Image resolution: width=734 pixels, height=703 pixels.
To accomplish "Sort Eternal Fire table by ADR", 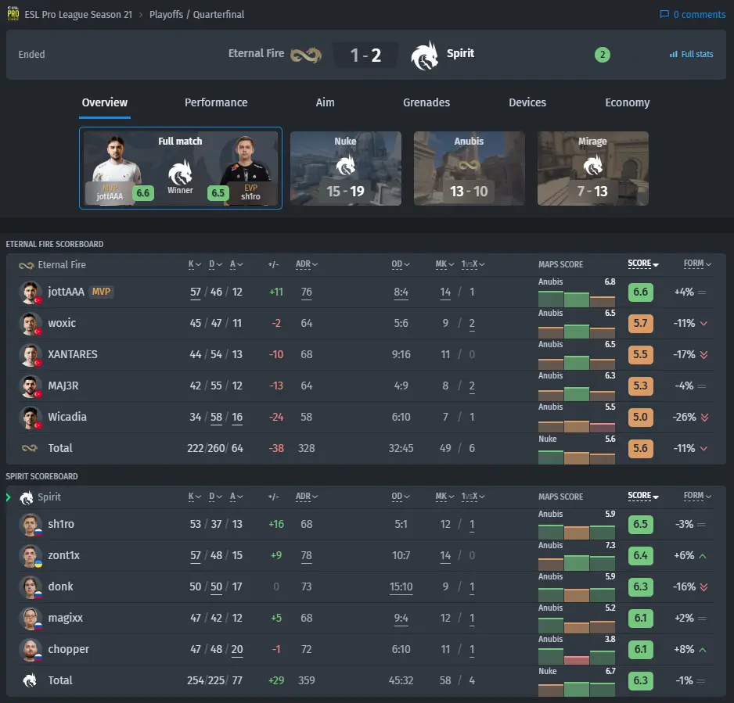I will click(307, 264).
